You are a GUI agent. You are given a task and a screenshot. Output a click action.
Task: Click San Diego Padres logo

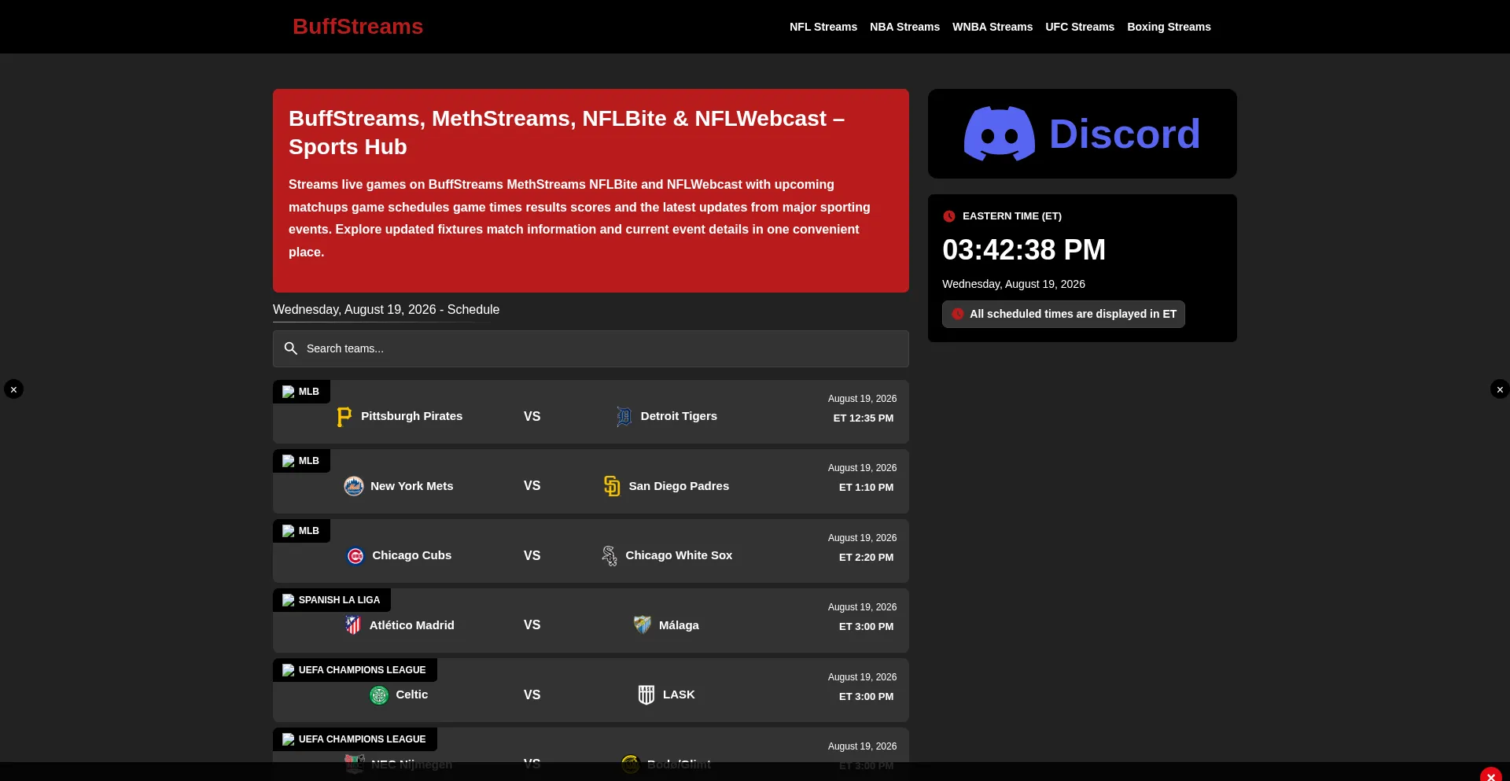point(612,486)
